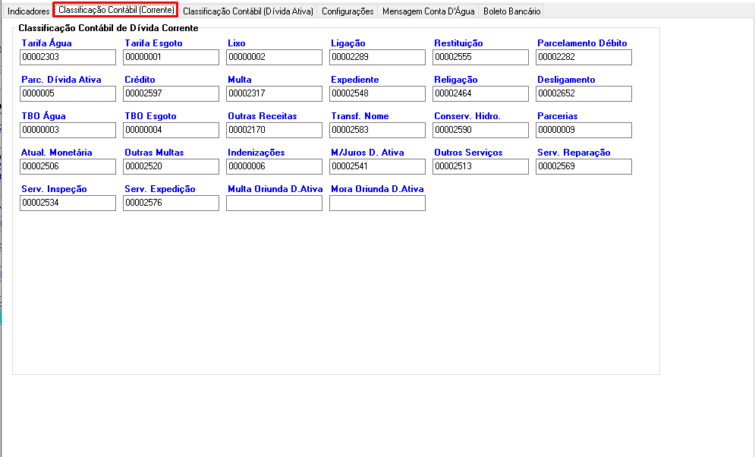Select the Ligação input box

(x=377, y=58)
